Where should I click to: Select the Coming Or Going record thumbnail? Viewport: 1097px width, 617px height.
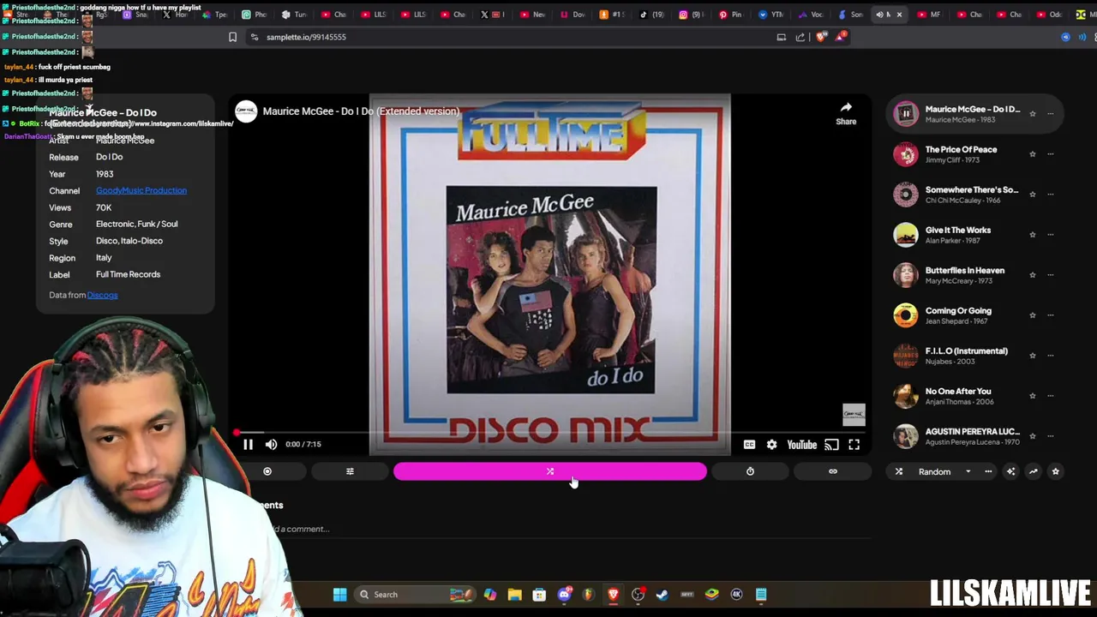point(906,315)
